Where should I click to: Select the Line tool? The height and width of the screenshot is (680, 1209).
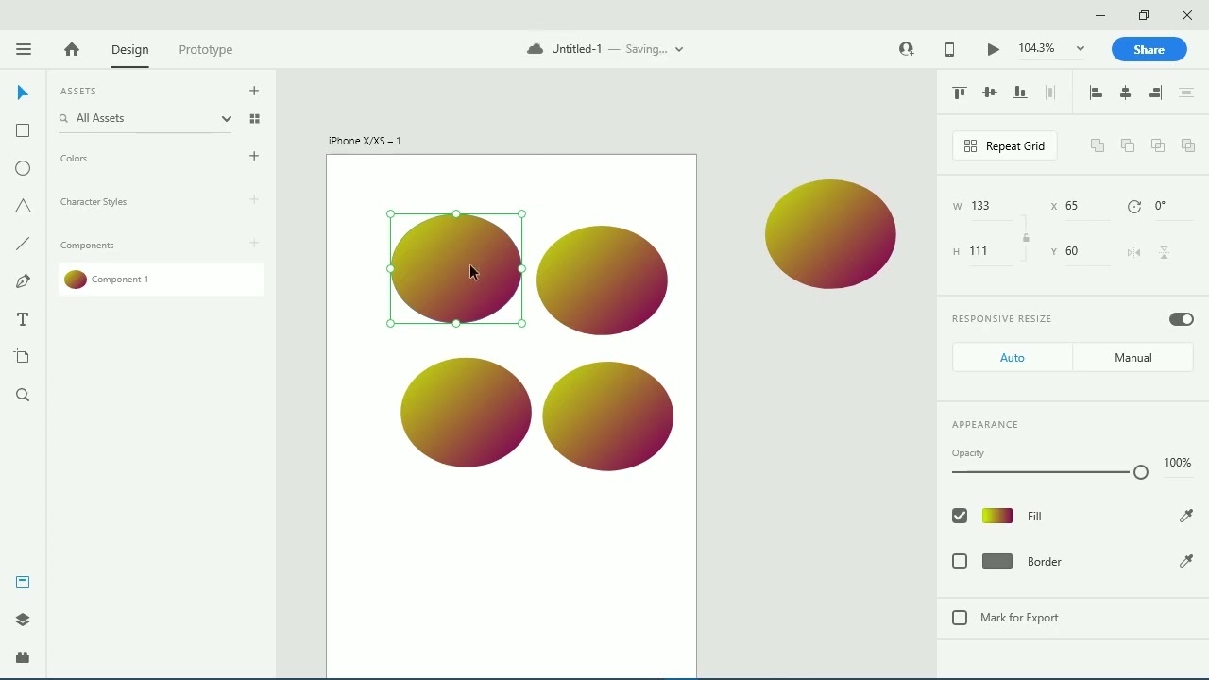click(x=23, y=244)
